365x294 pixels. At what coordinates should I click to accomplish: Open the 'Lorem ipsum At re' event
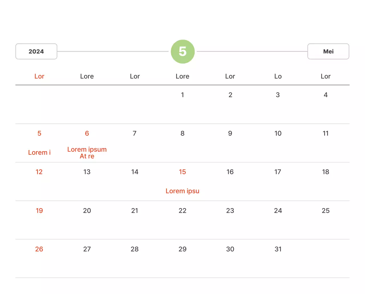(87, 153)
